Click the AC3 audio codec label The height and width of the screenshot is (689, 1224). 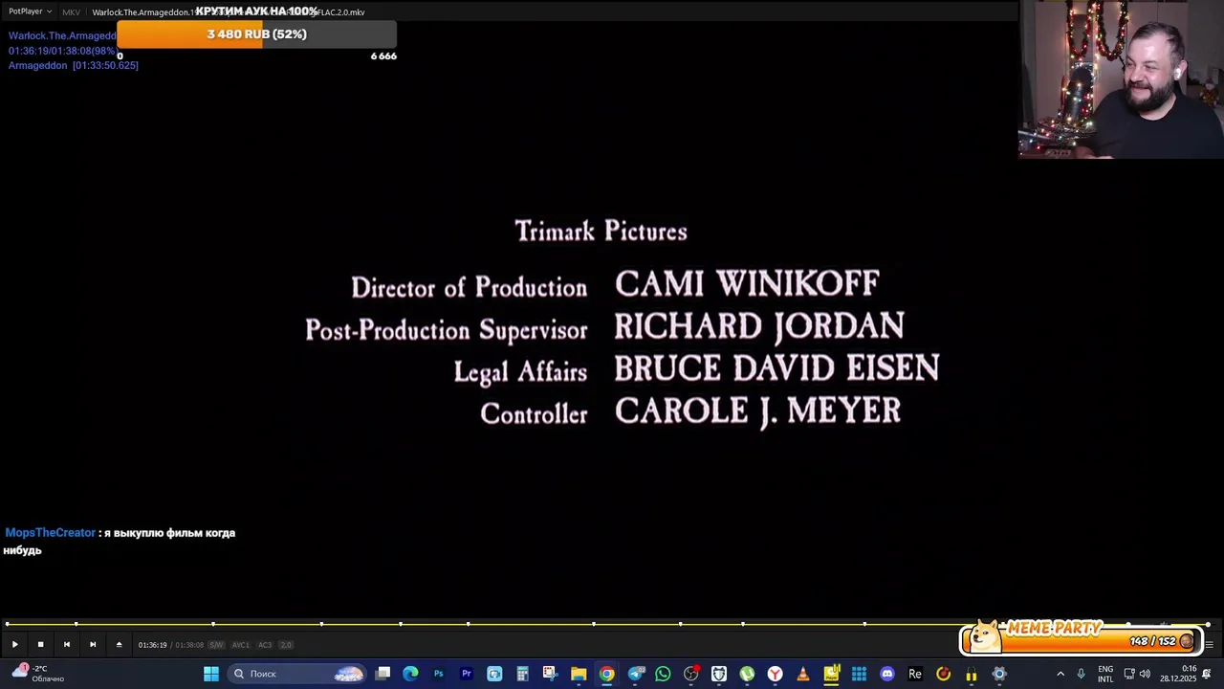coord(265,645)
